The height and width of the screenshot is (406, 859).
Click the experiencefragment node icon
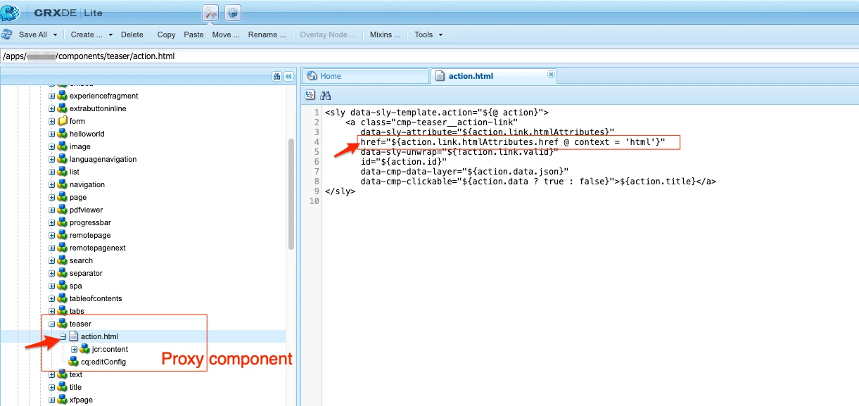click(x=62, y=96)
